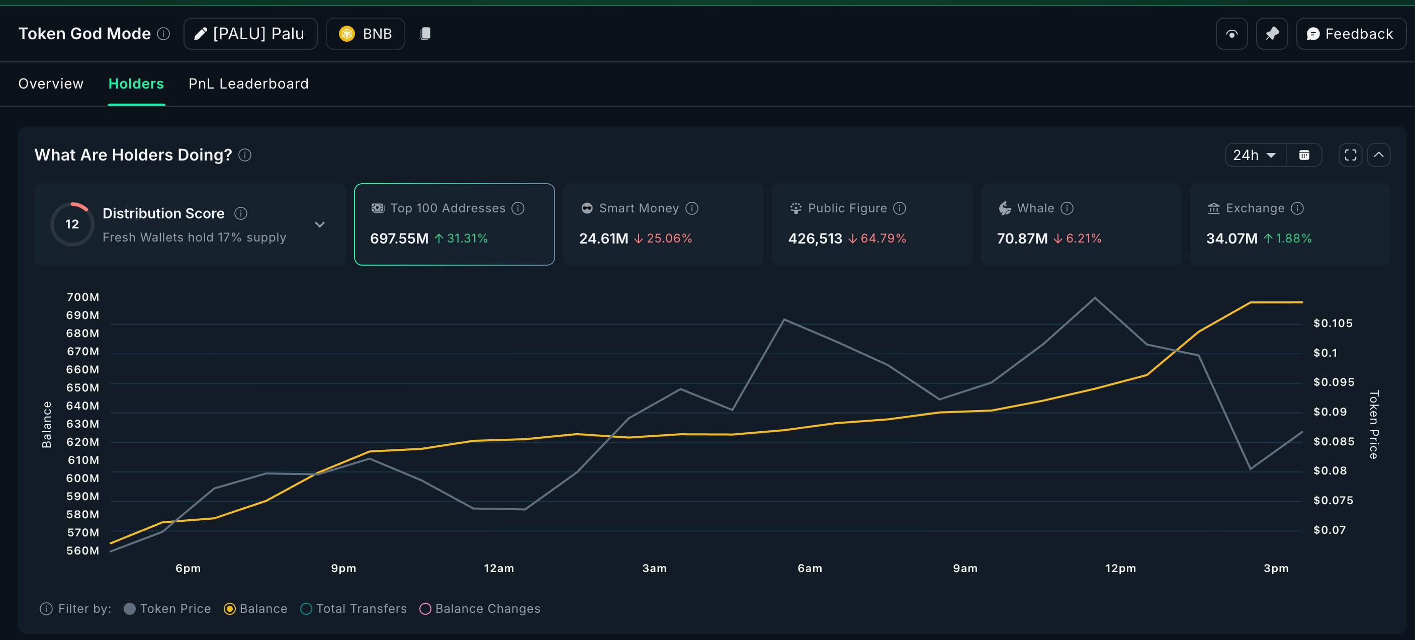Click info icon next to Filter by

tap(46, 609)
